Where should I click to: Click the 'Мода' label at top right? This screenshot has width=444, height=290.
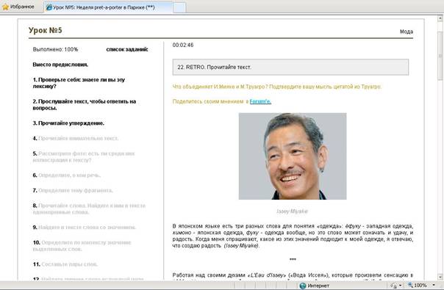click(x=407, y=32)
